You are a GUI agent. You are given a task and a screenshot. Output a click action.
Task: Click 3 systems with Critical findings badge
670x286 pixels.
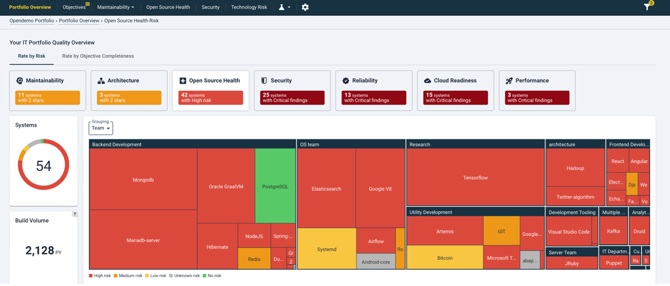(x=536, y=98)
